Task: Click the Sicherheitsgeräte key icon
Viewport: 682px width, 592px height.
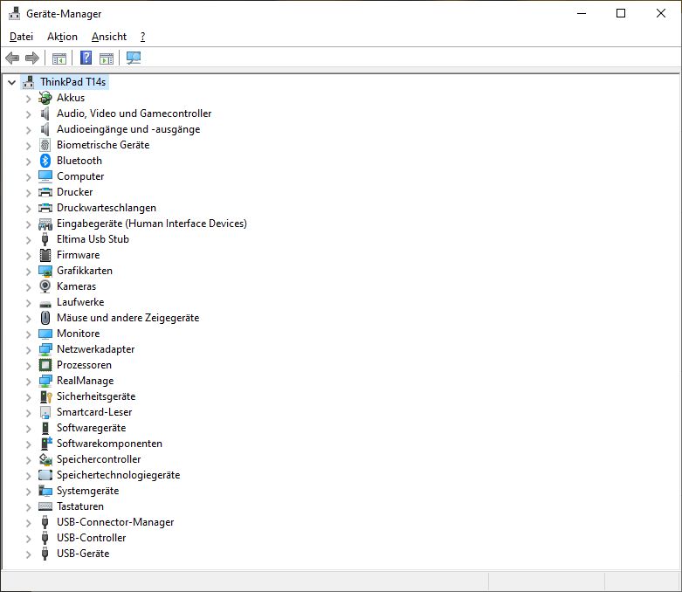Action: coord(45,396)
